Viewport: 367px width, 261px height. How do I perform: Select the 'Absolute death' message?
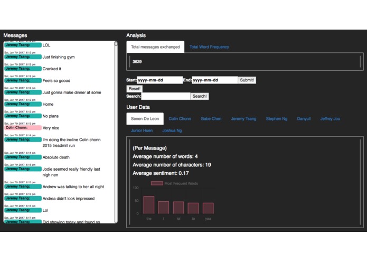tap(56, 157)
